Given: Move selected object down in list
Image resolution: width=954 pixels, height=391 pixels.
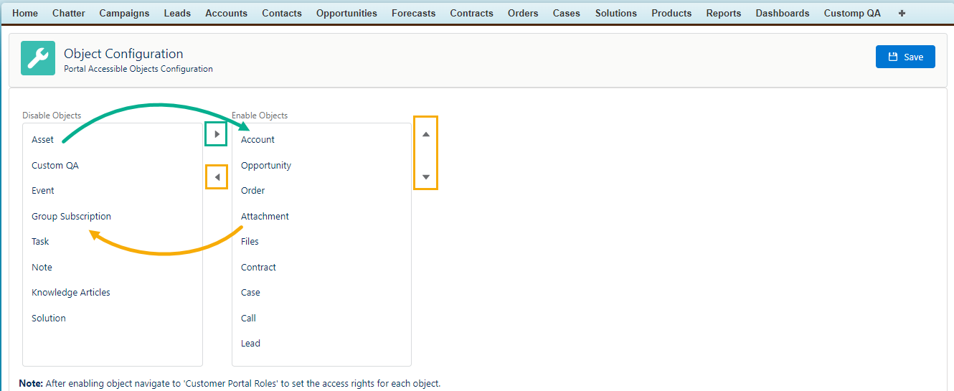Looking at the screenshot, I should [x=425, y=176].
